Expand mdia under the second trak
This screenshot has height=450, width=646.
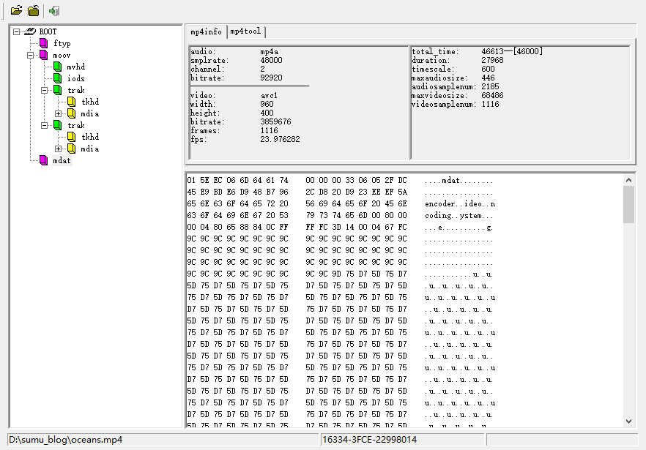(x=59, y=149)
